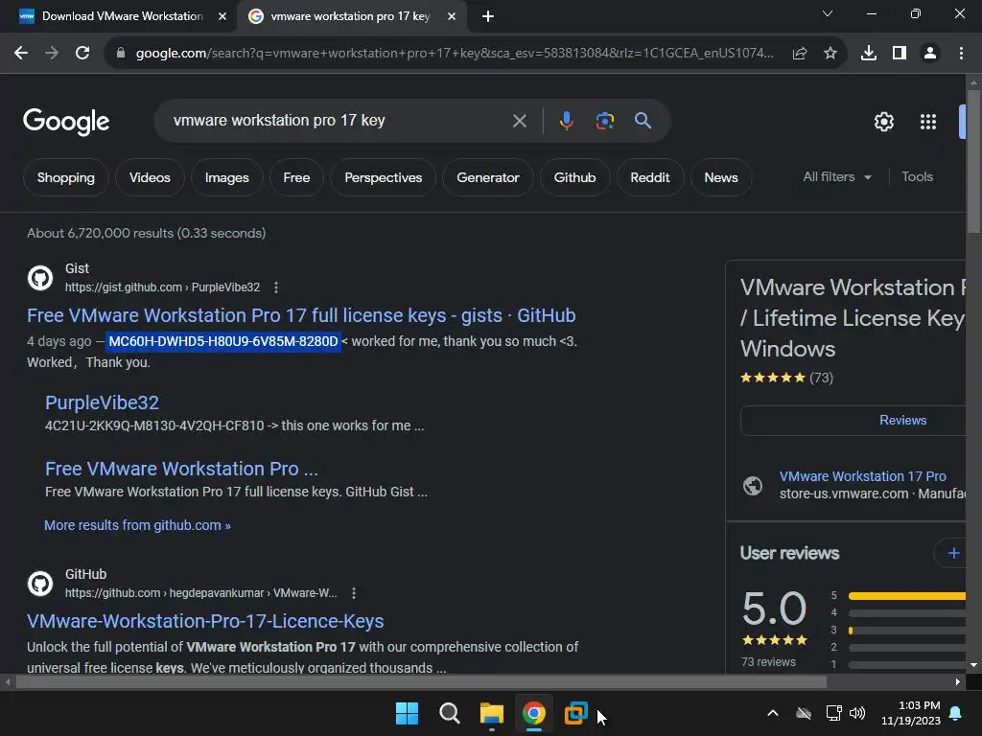Expand the All filters dropdown
This screenshot has width=982, height=736.
click(x=837, y=177)
